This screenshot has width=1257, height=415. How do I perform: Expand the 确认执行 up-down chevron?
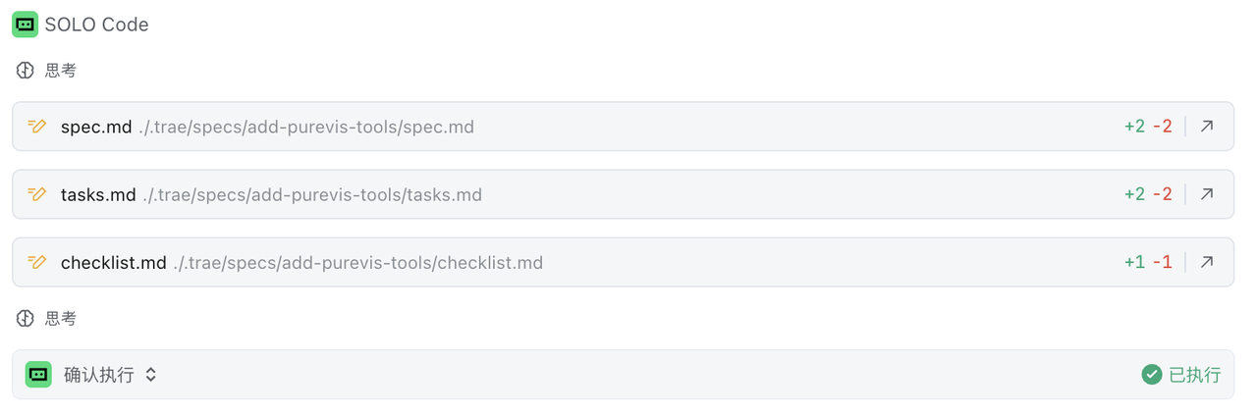(x=151, y=375)
